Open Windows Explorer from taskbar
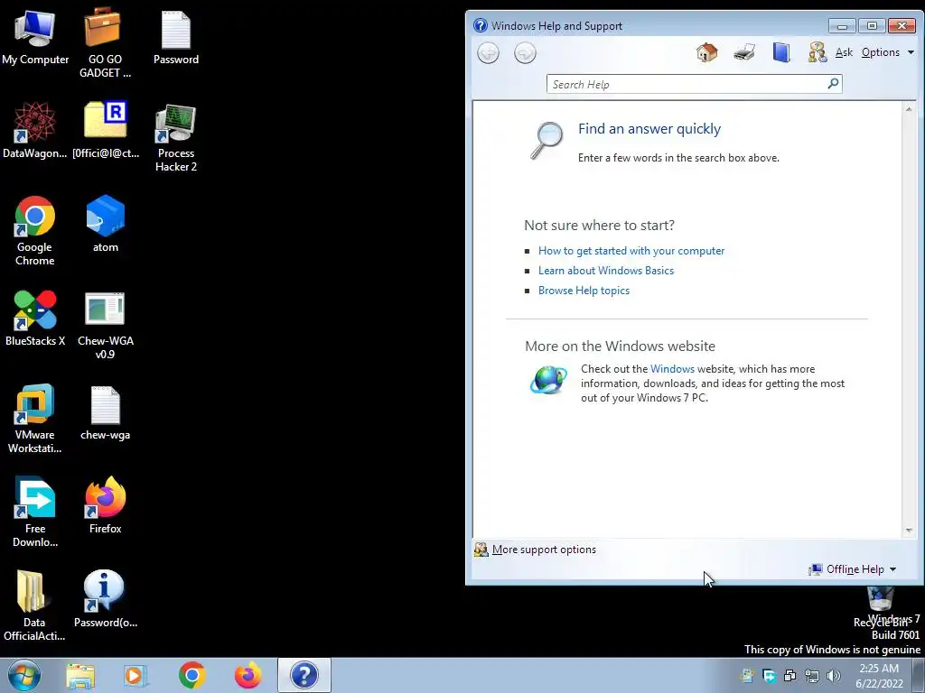The image size is (925, 693). pos(80,675)
